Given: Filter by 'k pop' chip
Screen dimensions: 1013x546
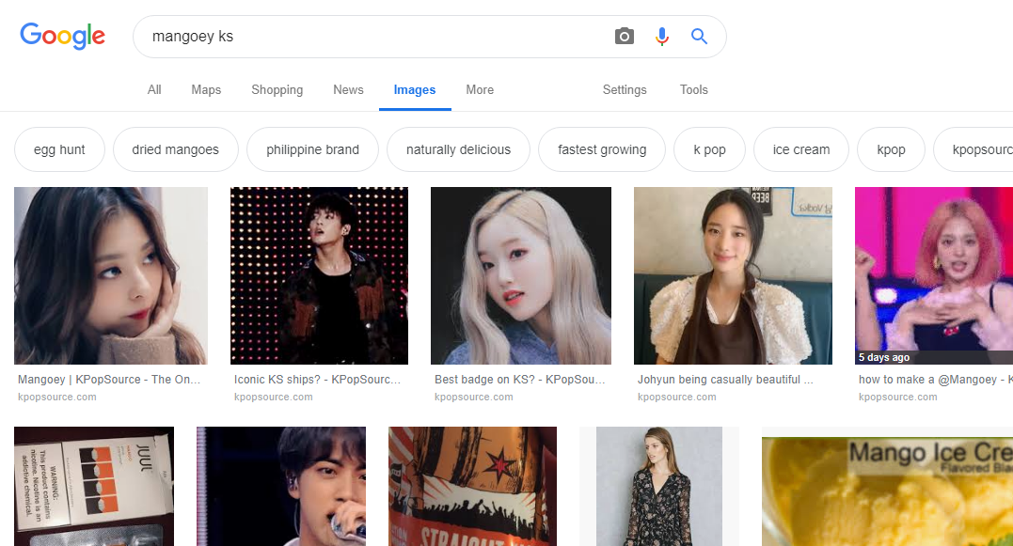Looking at the screenshot, I should tap(709, 149).
